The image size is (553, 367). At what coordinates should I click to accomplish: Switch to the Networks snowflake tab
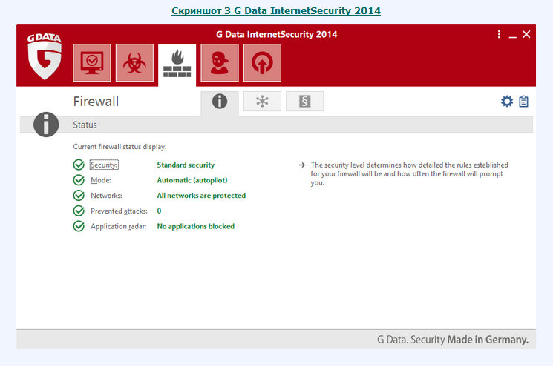tap(262, 102)
